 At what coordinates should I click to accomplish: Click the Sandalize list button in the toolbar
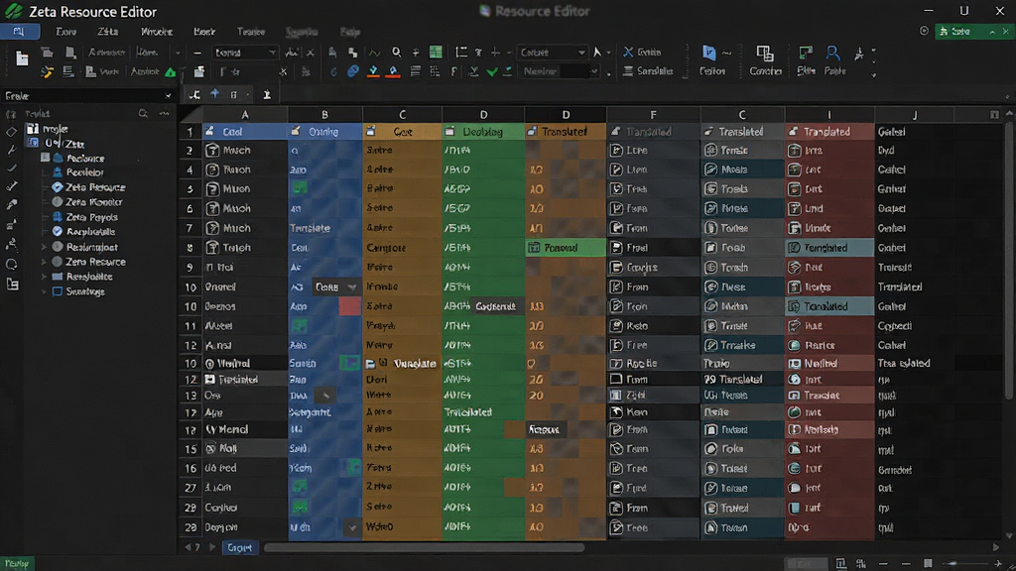(648, 71)
